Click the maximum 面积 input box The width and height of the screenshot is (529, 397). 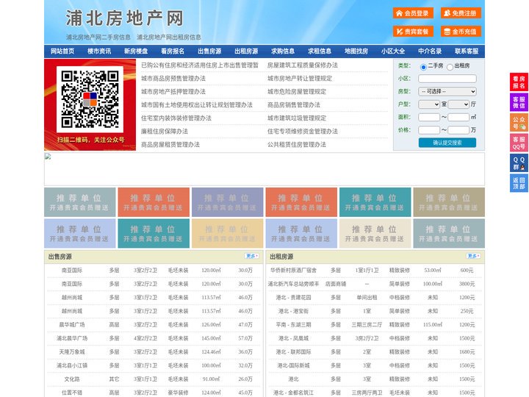(458, 117)
